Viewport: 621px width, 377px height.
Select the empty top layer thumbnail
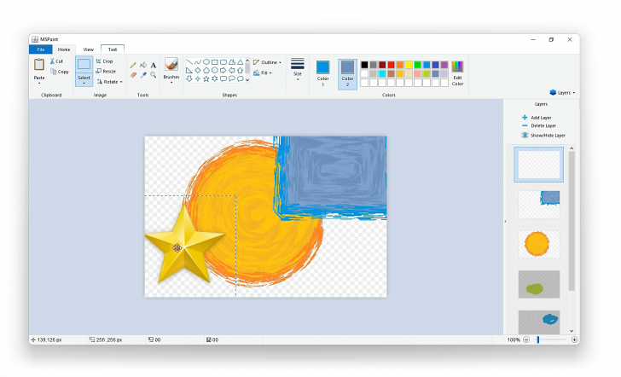pyautogui.click(x=538, y=165)
